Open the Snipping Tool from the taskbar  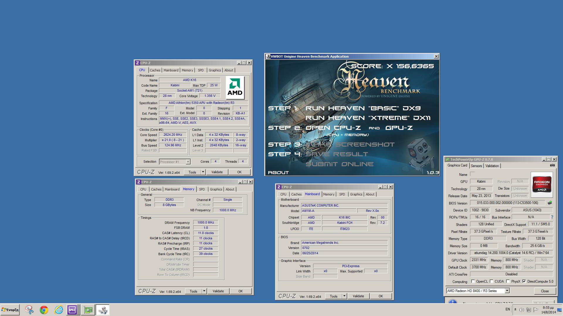[29, 310]
